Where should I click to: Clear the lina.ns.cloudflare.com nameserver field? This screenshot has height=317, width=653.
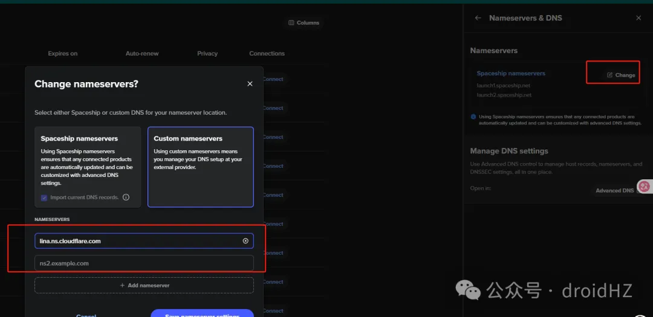(245, 241)
